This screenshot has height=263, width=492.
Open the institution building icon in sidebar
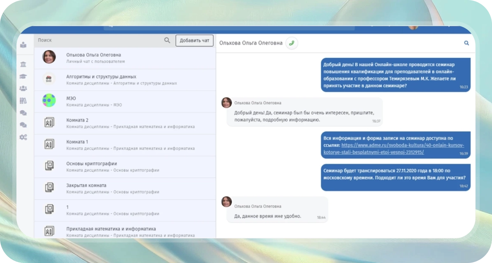point(23,64)
